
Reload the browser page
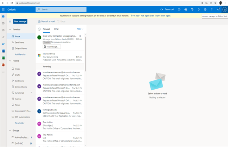pos(12,3)
